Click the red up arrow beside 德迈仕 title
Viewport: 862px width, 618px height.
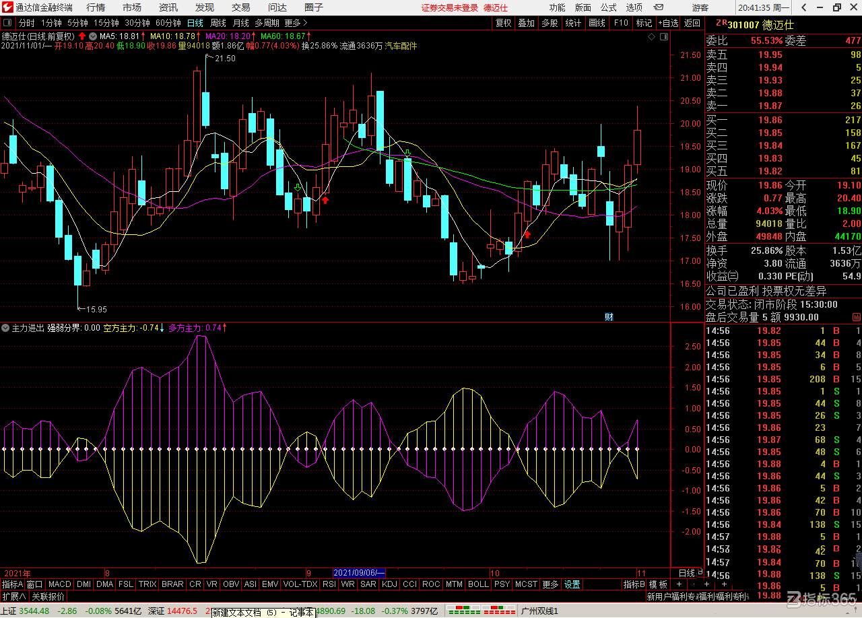click(81, 36)
